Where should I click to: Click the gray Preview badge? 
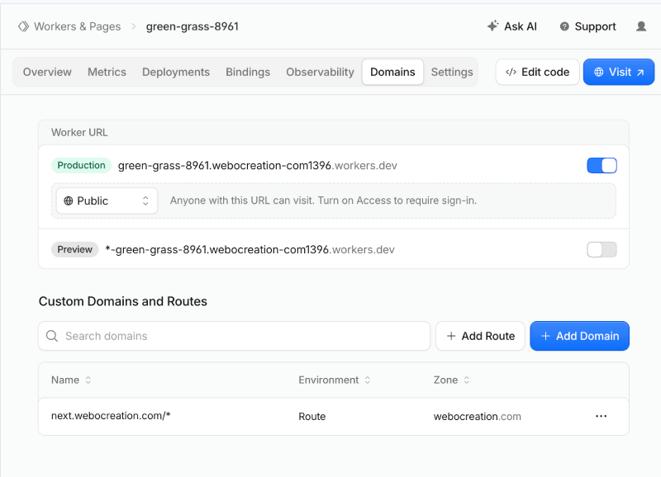[x=74, y=250]
